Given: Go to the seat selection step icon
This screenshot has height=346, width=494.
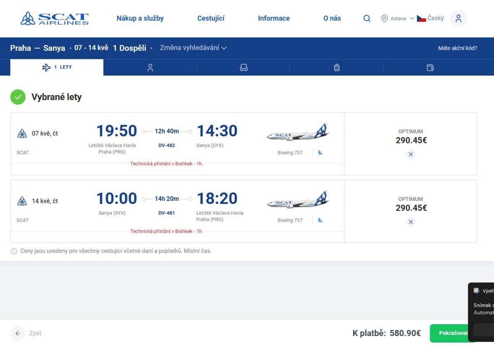Looking at the screenshot, I should click(x=244, y=68).
